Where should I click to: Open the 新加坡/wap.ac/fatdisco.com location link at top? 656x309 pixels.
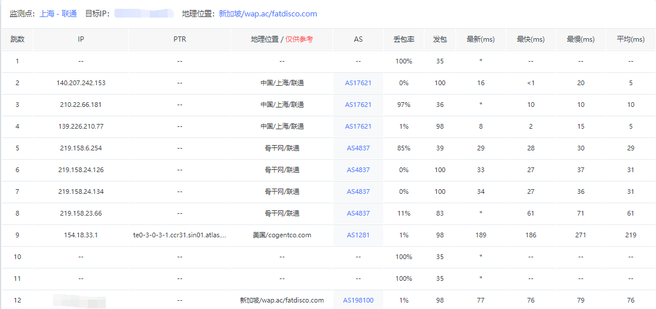tap(268, 14)
